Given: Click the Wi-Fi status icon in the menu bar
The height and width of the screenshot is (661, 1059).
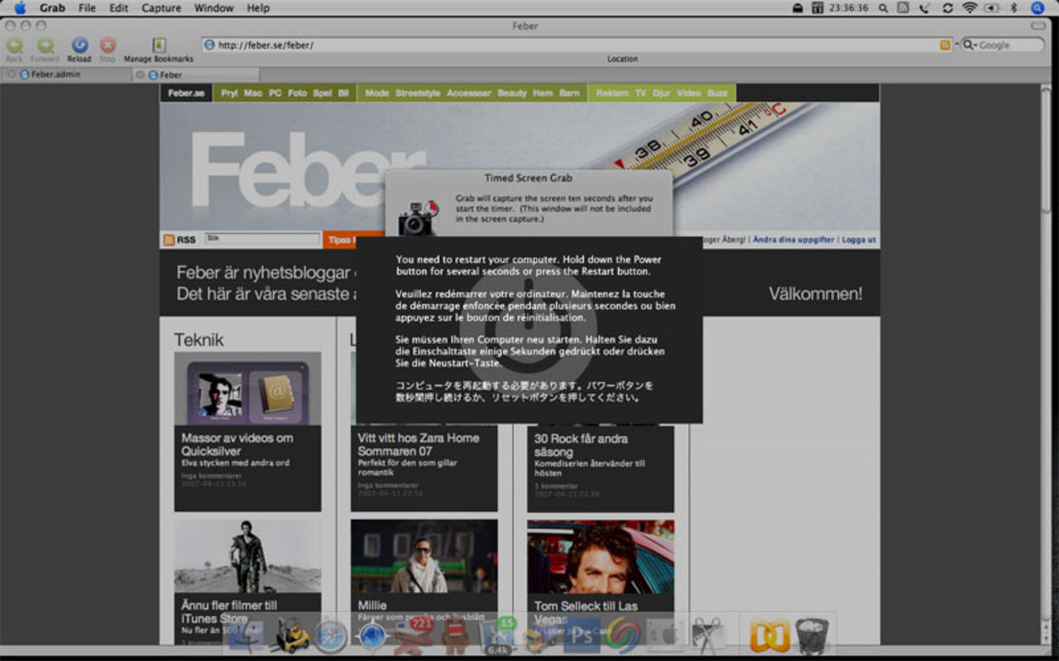Looking at the screenshot, I should click(970, 8).
